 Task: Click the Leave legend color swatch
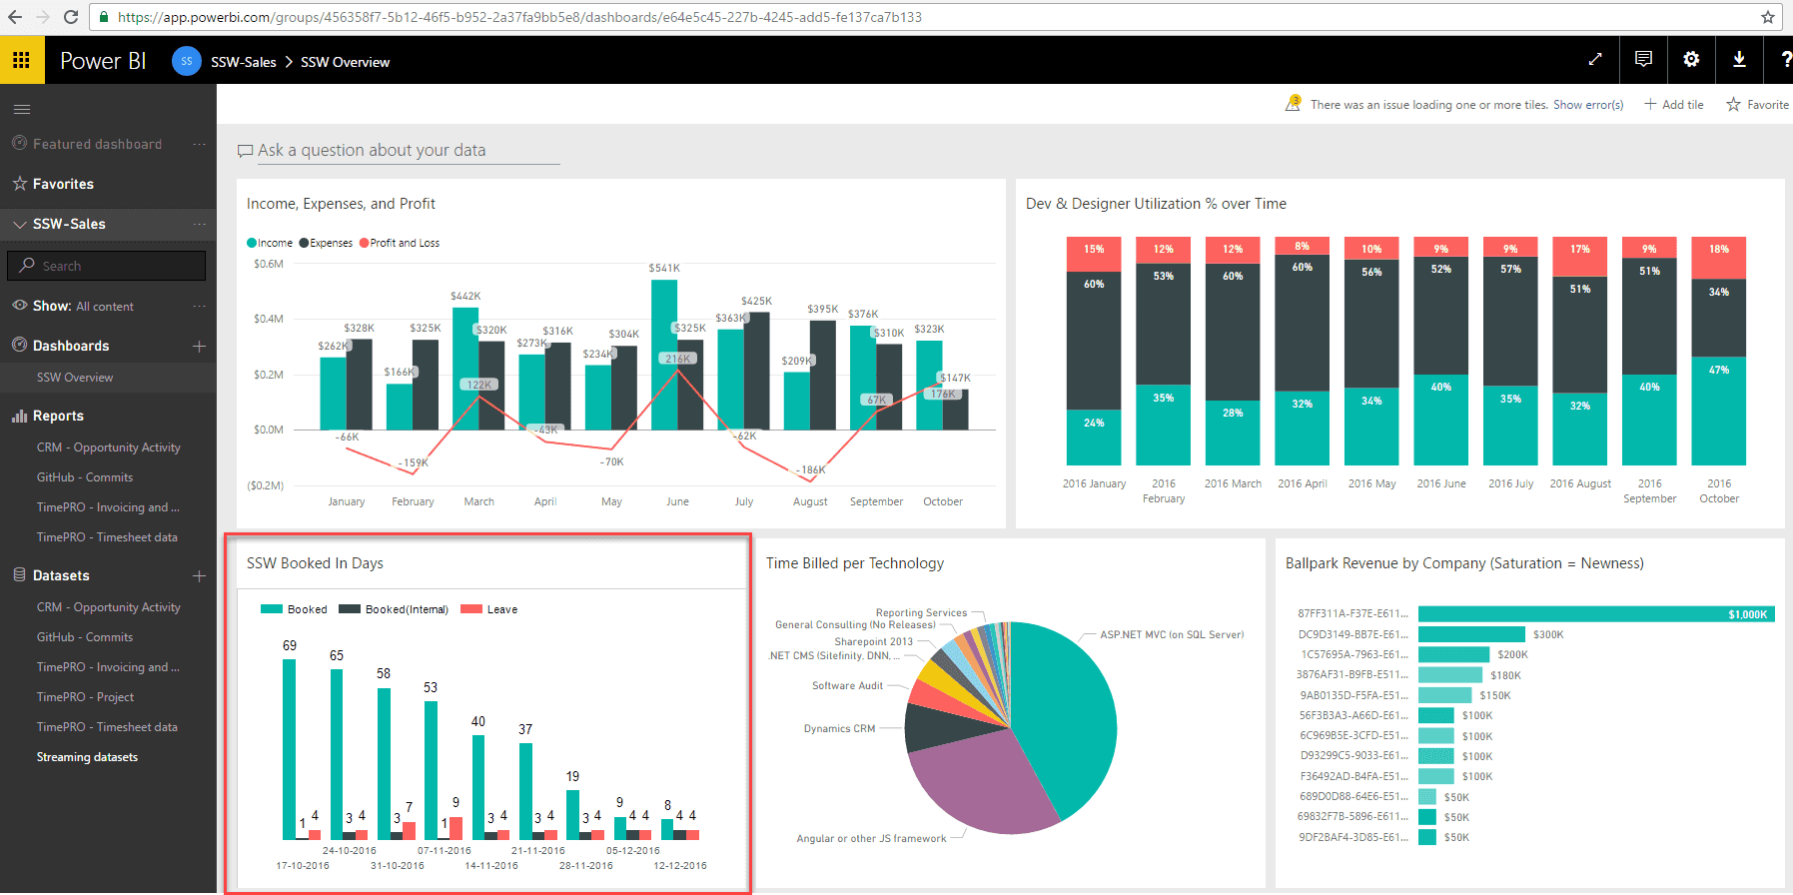471,609
